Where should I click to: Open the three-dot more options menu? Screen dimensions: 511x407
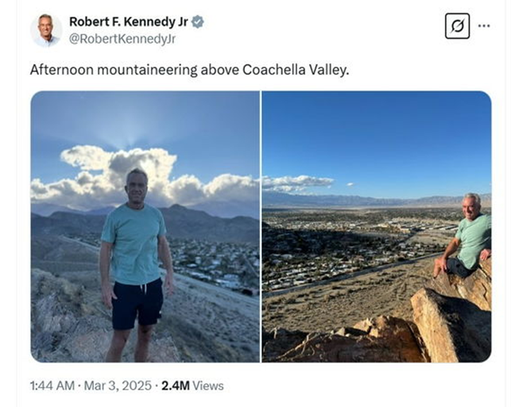coord(484,25)
